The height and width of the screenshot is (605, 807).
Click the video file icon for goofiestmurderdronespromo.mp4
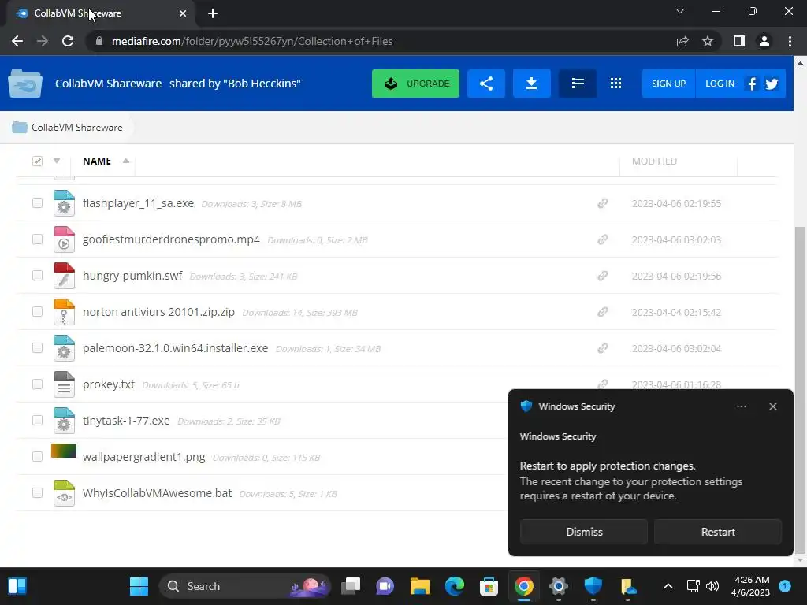coord(64,239)
